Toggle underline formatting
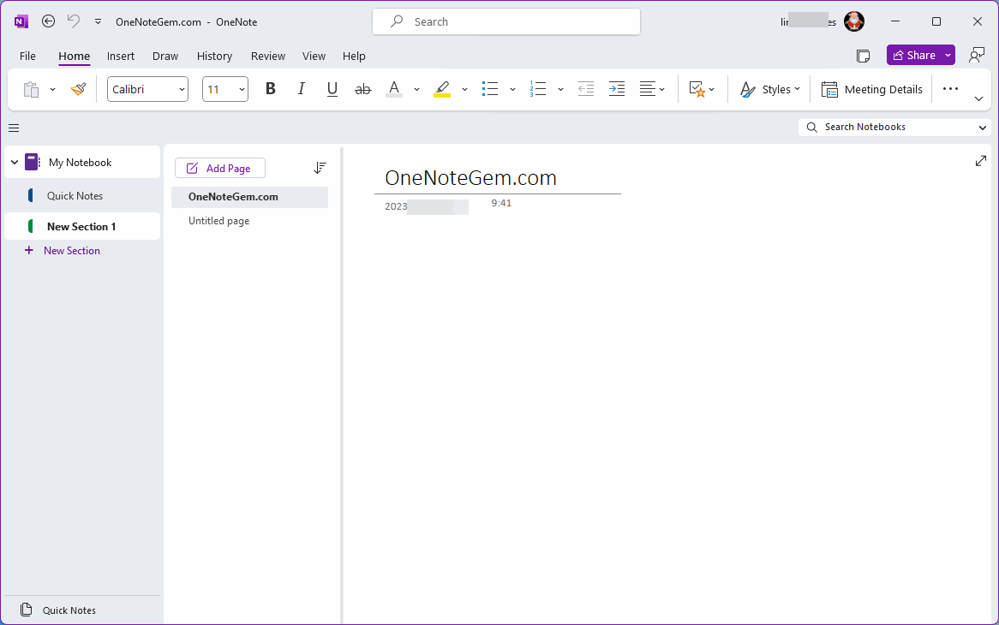Image resolution: width=999 pixels, height=625 pixels. (332, 90)
